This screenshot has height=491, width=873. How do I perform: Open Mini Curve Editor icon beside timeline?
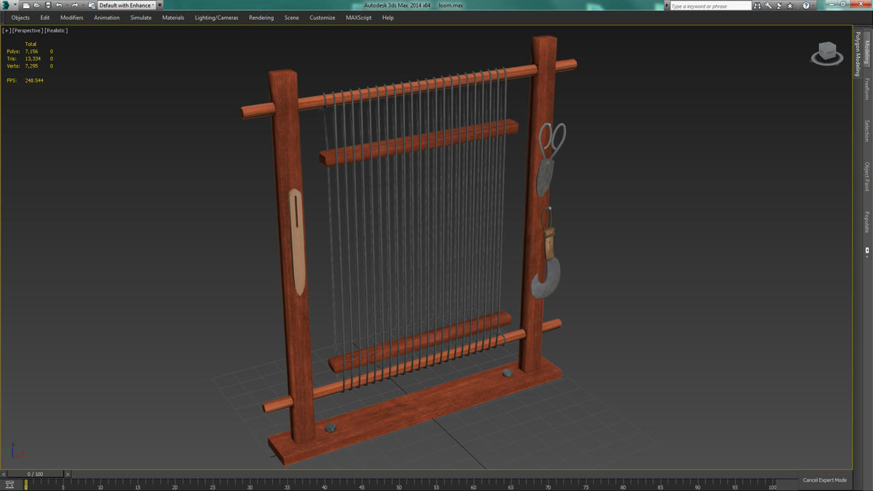coord(10,485)
